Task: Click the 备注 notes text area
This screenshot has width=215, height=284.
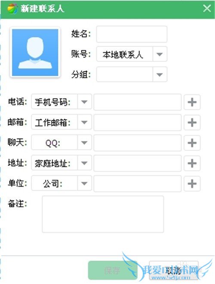Action: point(103,214)
